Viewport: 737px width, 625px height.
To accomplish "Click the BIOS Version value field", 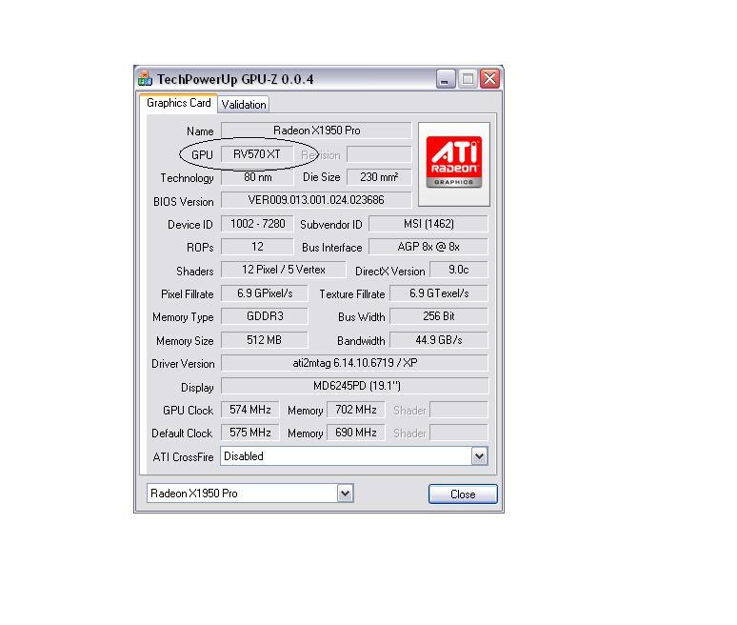I will (x=316, y=200).
